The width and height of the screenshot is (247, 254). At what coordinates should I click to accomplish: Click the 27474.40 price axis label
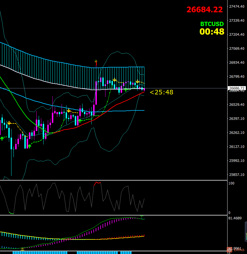pyautogui.click(x=237, y=7)
